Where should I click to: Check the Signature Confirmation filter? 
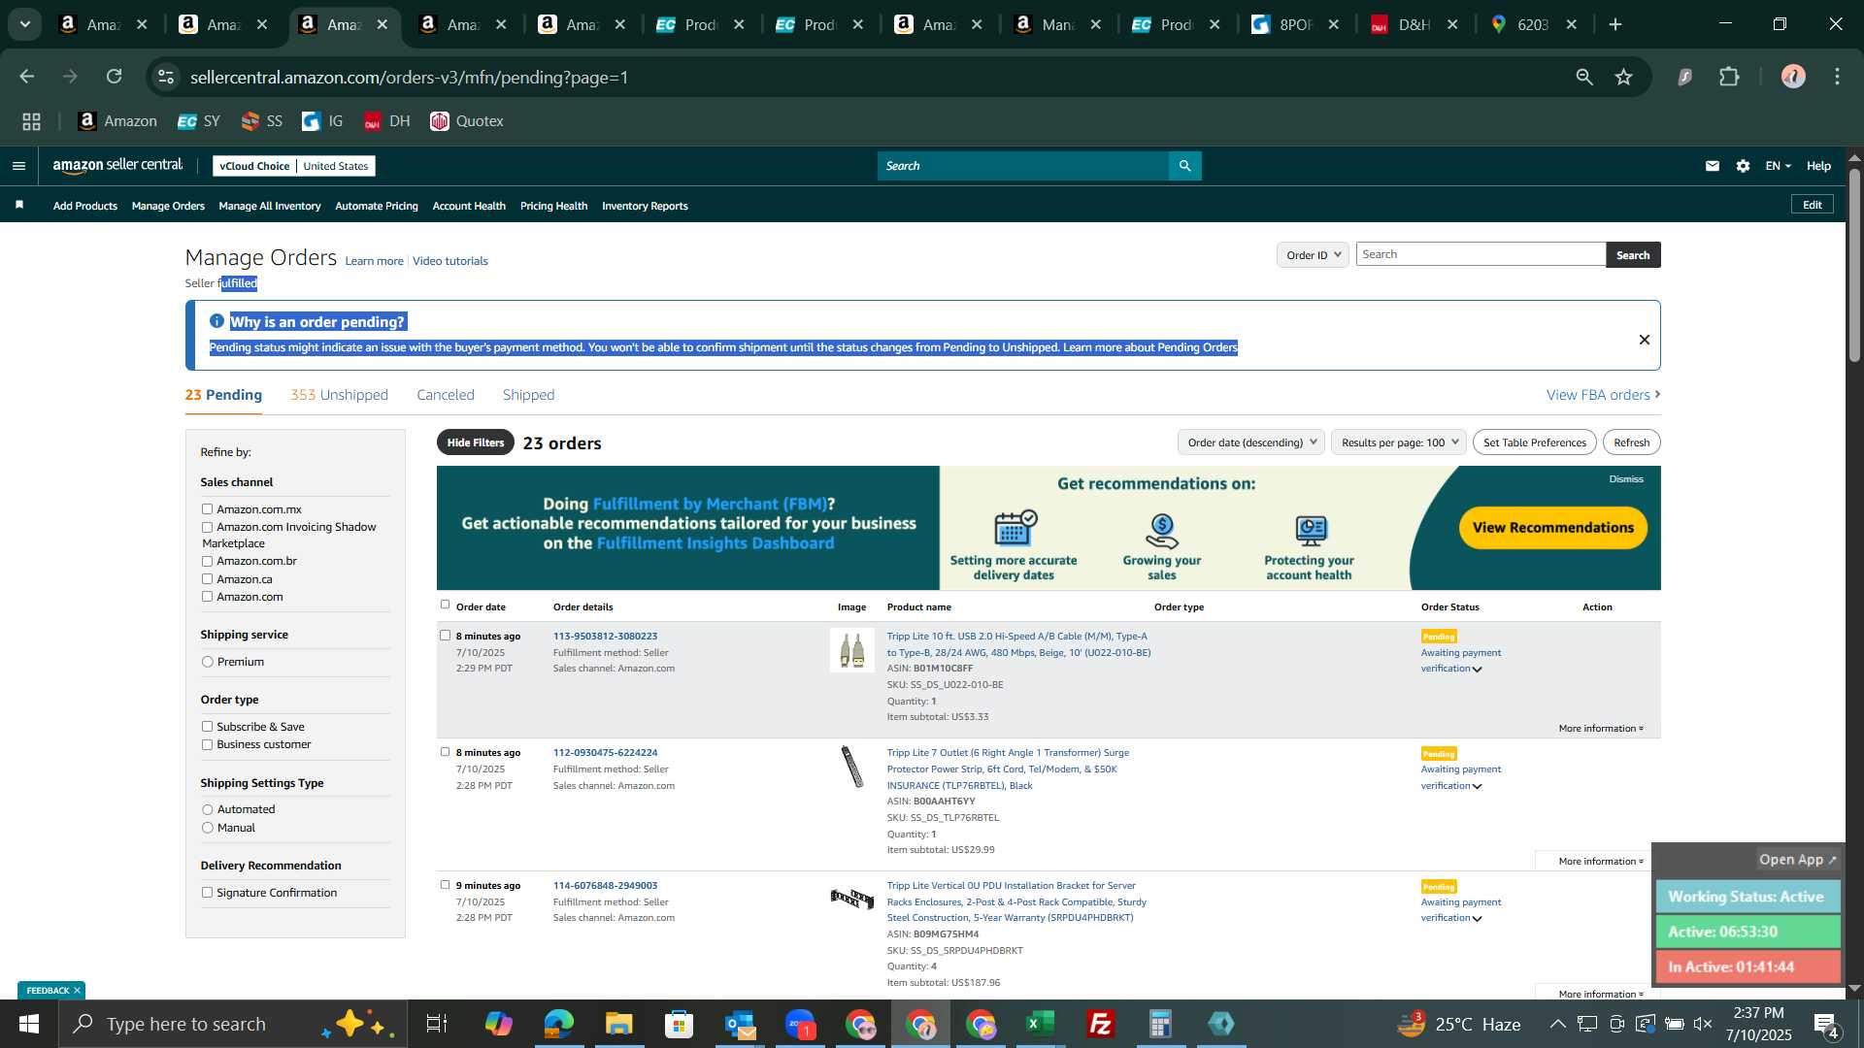(x=207, y=893)
